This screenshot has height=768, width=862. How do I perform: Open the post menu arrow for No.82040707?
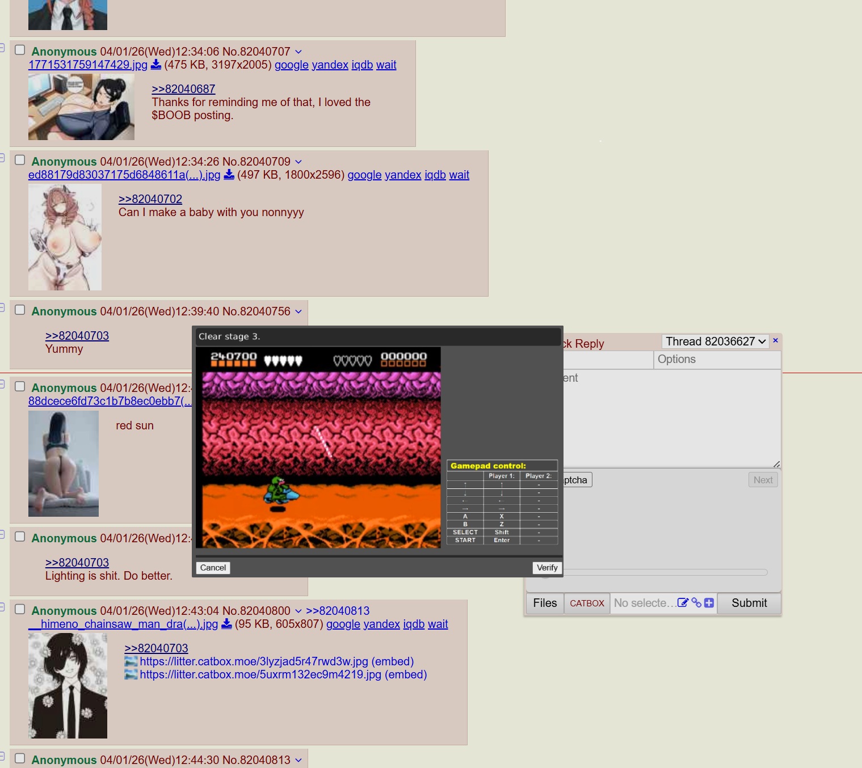pyautogui.click(x=298, y=52)
